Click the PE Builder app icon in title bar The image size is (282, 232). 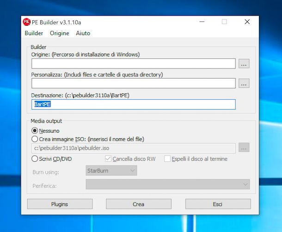coord(26,22)
